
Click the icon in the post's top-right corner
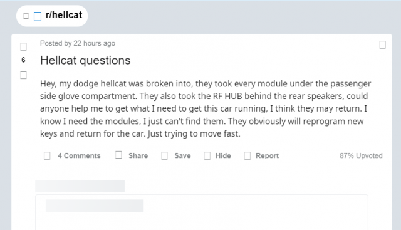pos(382,44)
